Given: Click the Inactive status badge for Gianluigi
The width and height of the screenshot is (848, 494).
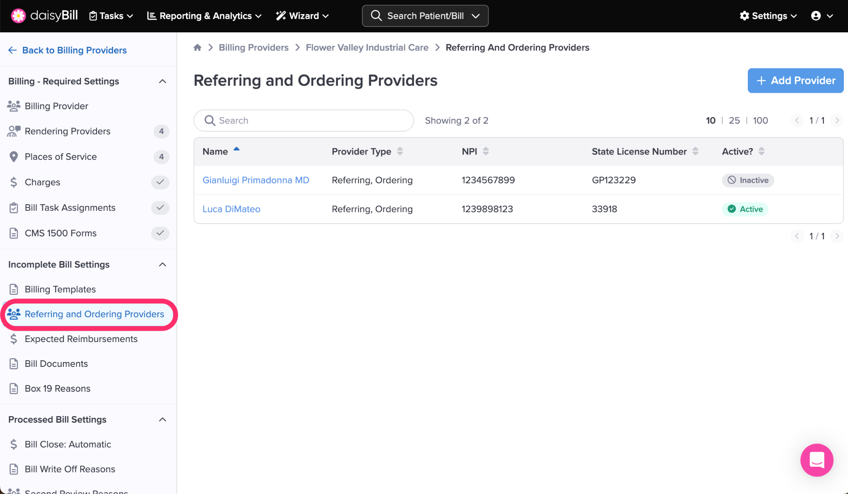Looking at the screenshot, I should point(748,180).
